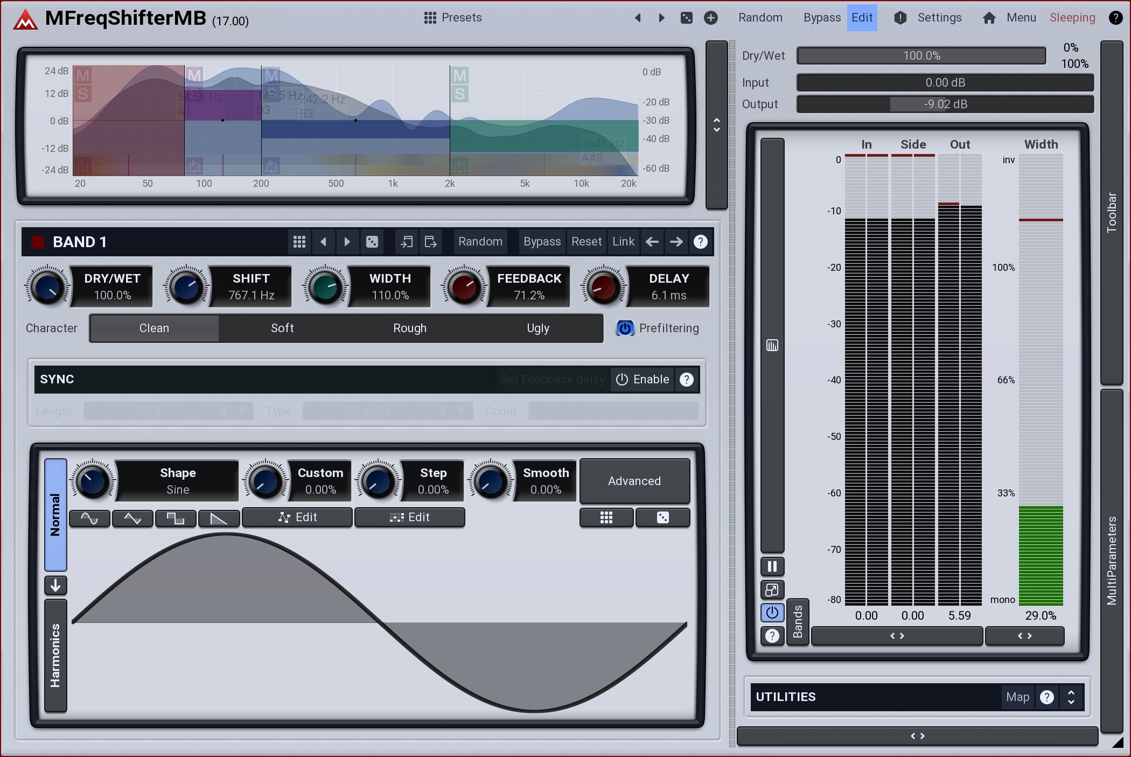Select the Rough character option
This screenshot has height=757, width=1131.
pos(409,328)
